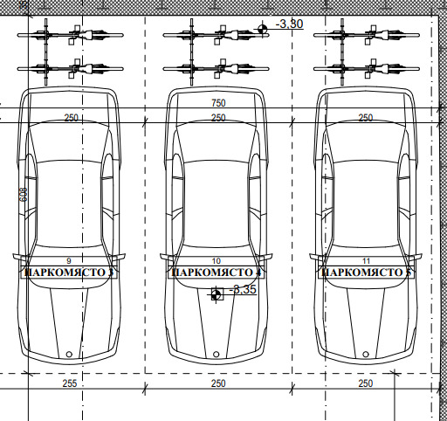Click the 250 dimension above parking space 5
Image resolution: width=447 pixels, height=421 pixels.
pos(366,118)
